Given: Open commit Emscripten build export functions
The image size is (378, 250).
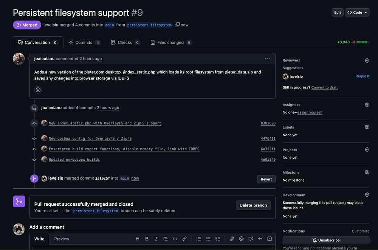Looking at the screenshot, I should point(124,149).
